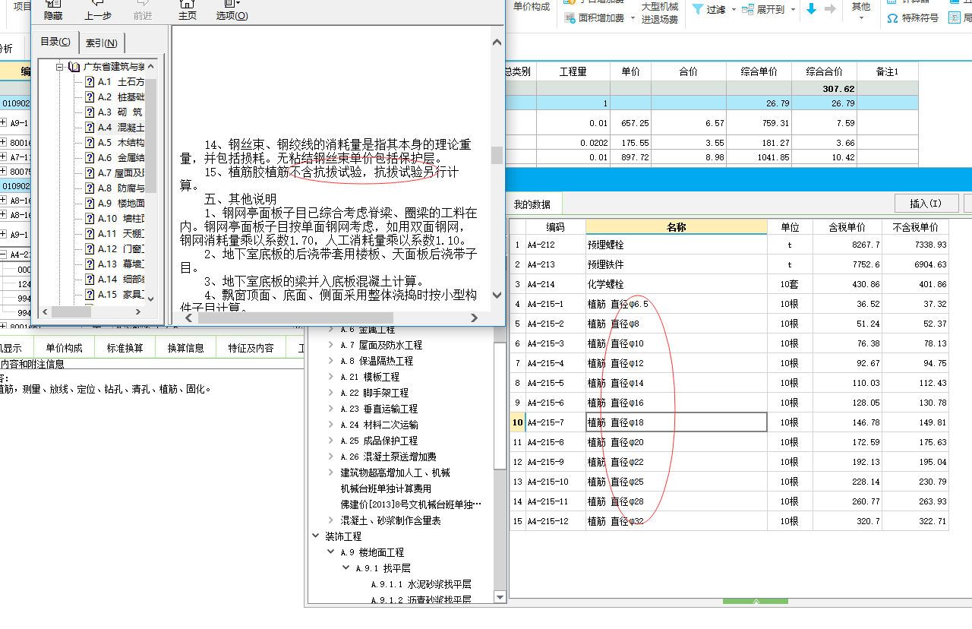972x629 pixels.
Task: Click question icon of A.10 墙柱 topic
Action: (89, 219)
